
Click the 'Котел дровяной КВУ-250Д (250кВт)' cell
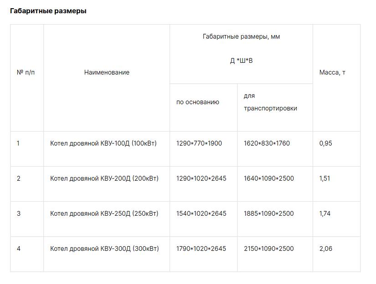click(104, 213)
